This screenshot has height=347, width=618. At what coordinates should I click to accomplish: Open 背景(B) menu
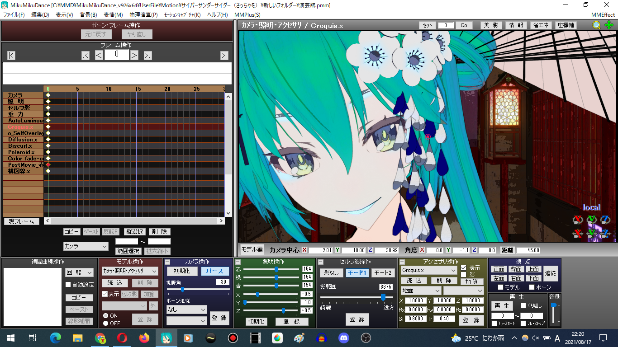click(x=88, y=15)
